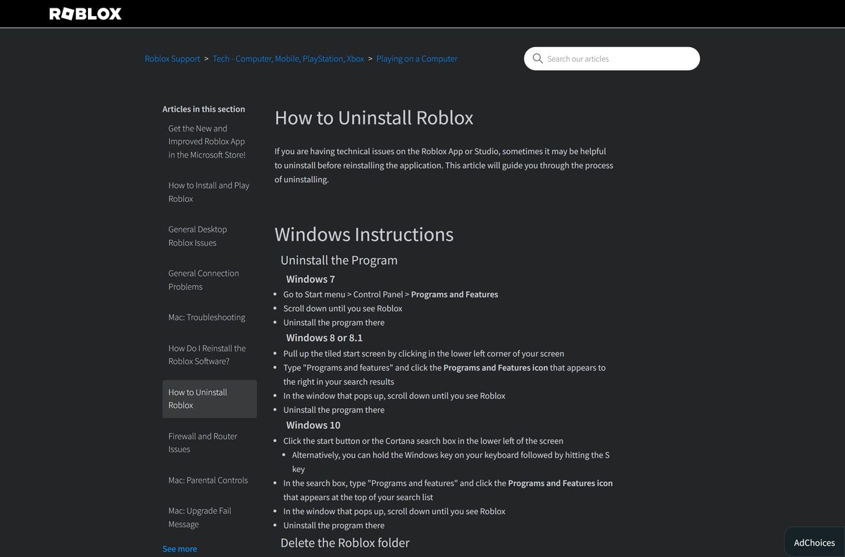Click the 'Uninstall the Program' subheading
The height and width of the screenshot is (557, 845).
[339, 260]
